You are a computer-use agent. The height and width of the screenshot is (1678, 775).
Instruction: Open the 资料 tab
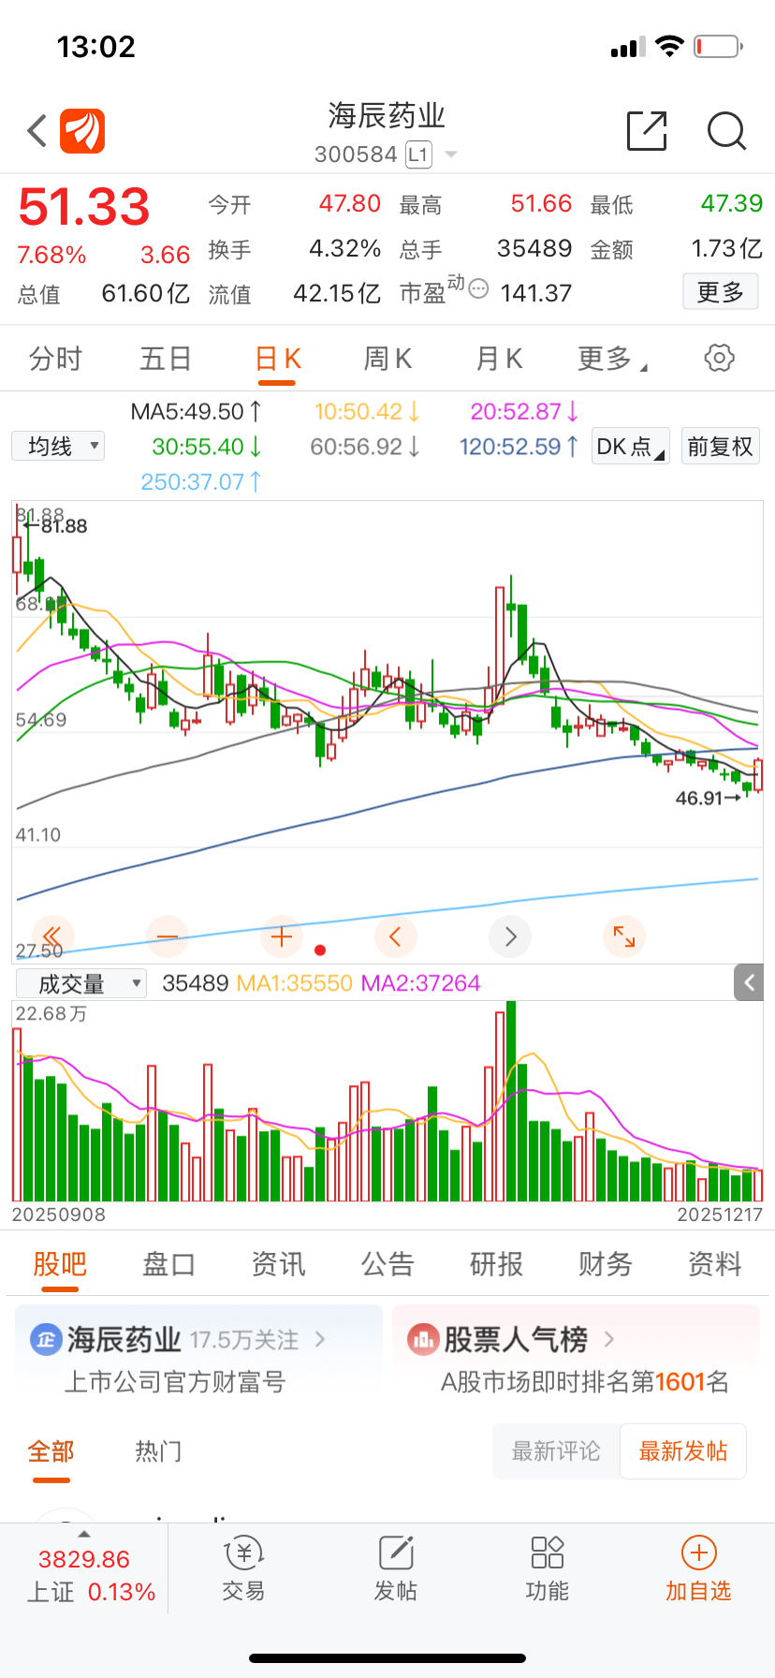coord(715,1264)
